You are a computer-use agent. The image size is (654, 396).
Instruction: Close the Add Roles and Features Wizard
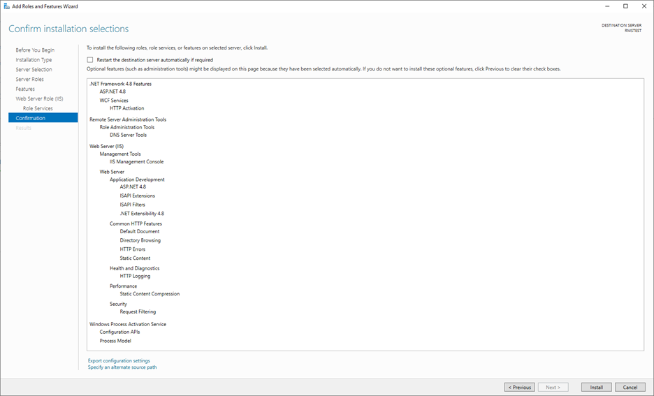click(x=644, y=6)
